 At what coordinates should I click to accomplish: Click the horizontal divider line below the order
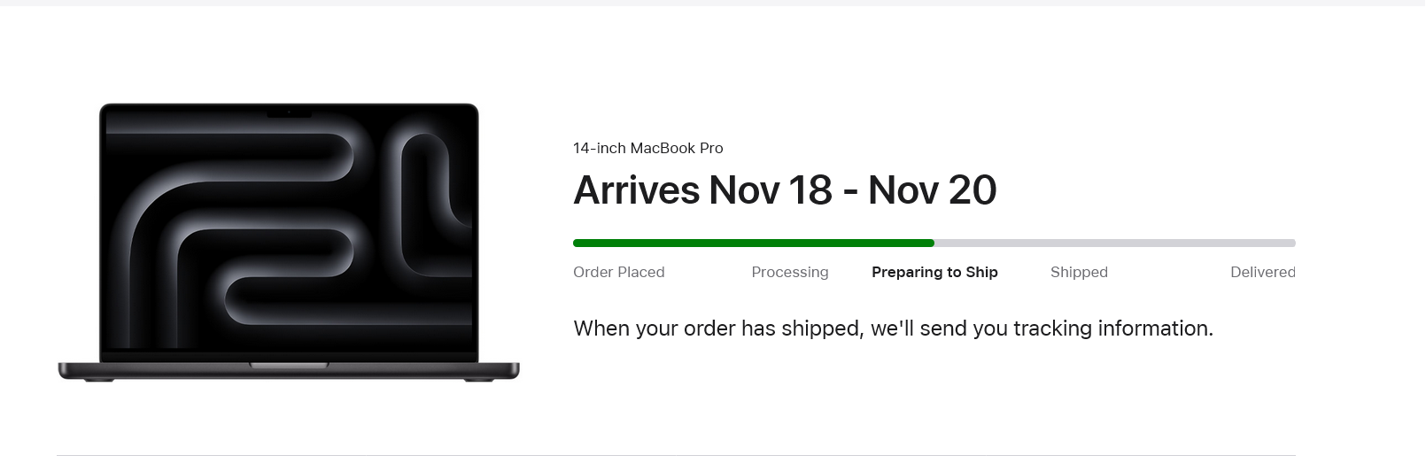click(676, 454)
